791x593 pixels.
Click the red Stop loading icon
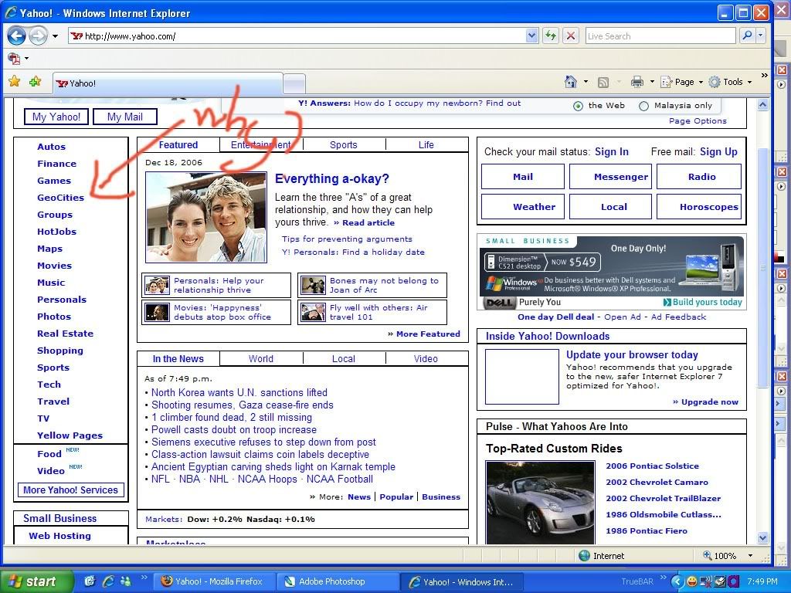571,36
